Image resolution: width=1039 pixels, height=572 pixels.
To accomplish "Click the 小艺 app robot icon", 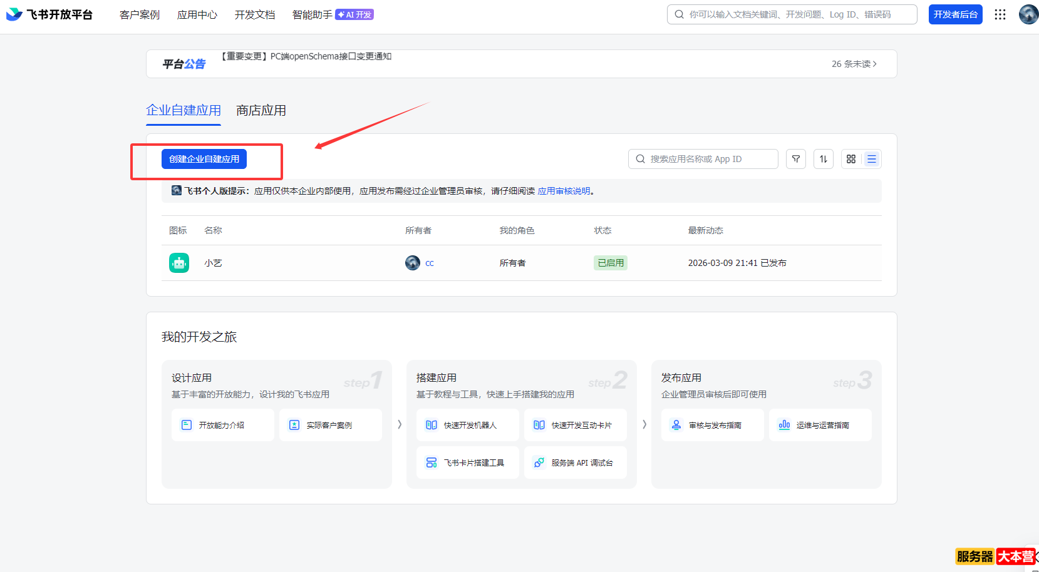I will coord(179,263).
